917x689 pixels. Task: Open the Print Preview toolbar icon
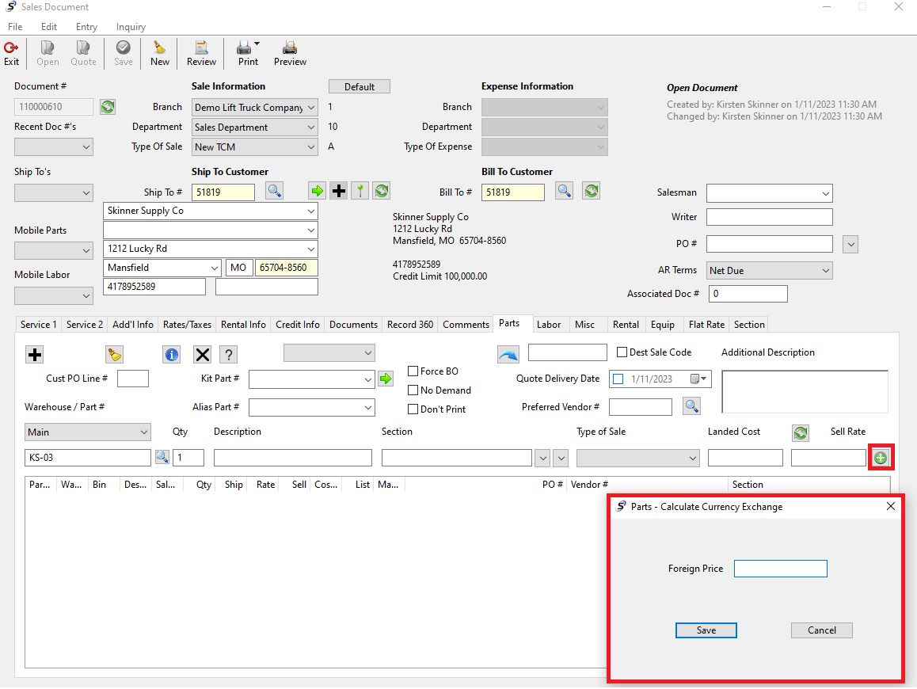pos(290,53)
